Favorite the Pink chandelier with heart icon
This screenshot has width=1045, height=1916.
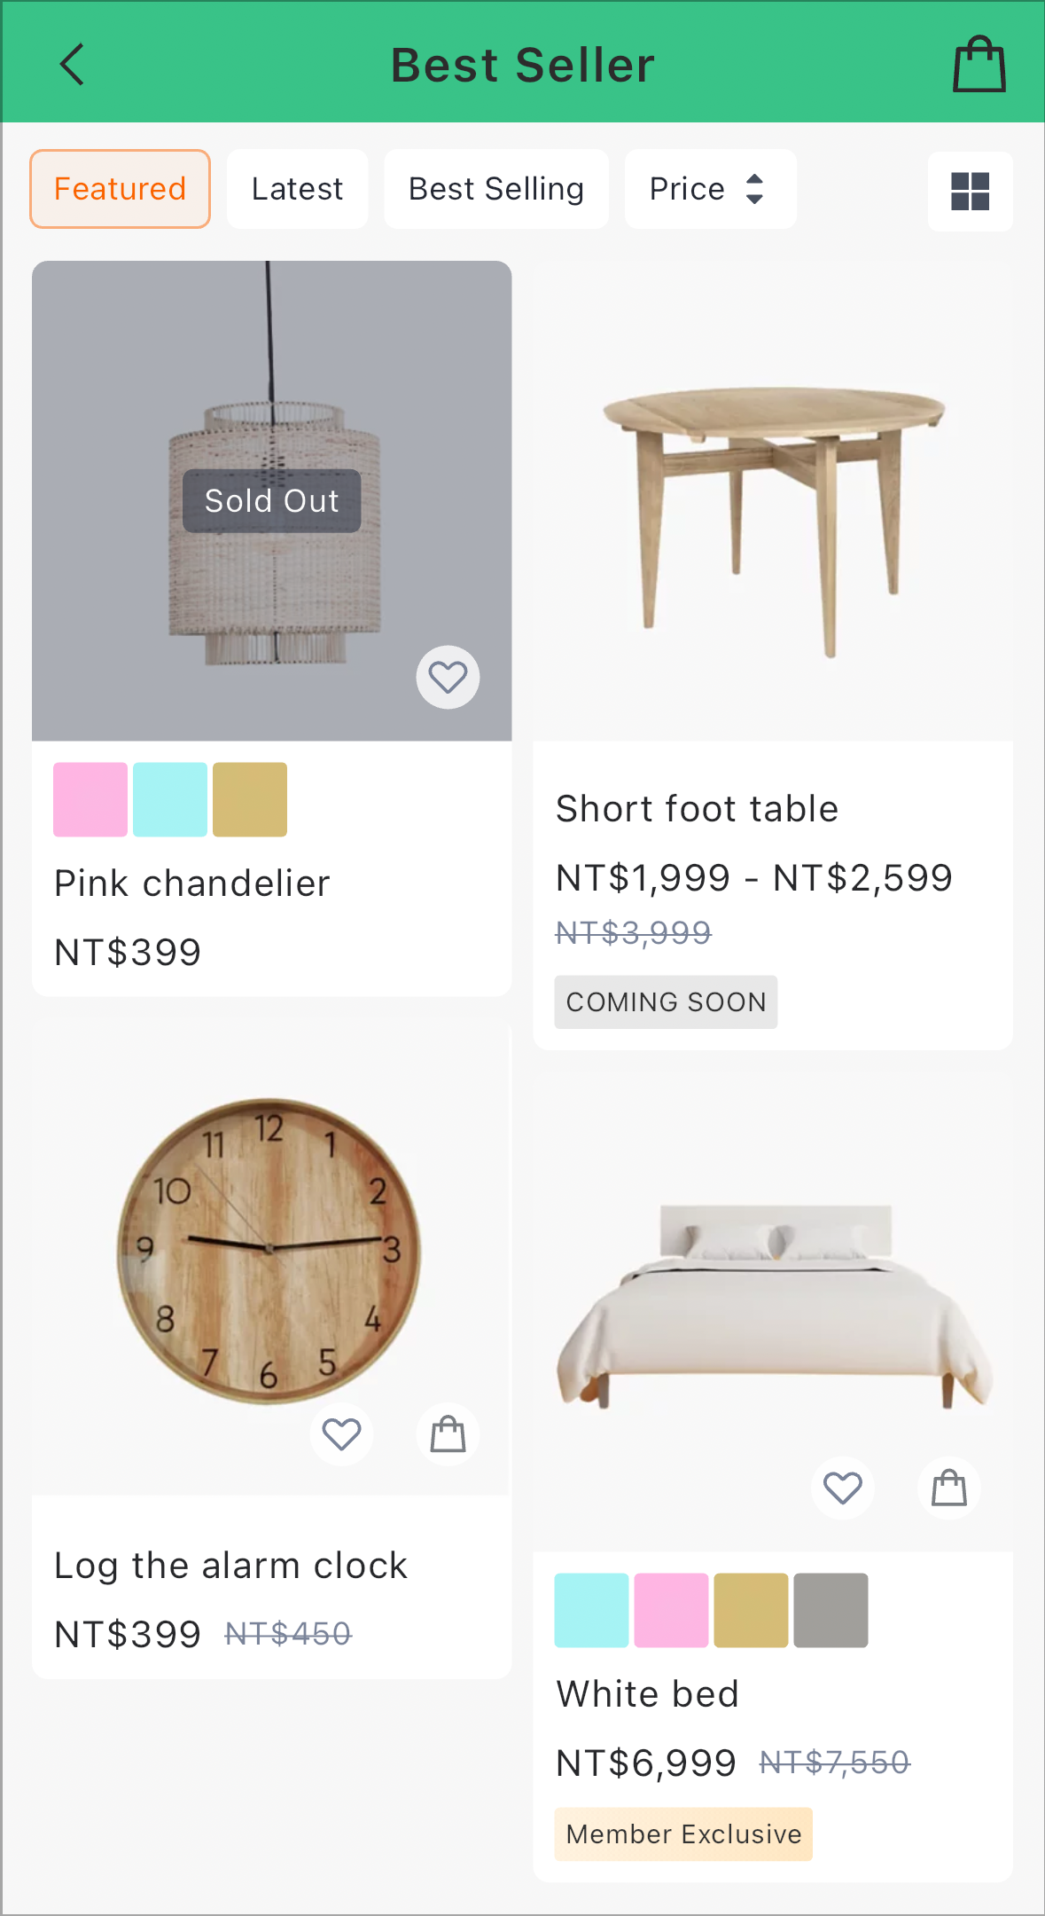448,677
